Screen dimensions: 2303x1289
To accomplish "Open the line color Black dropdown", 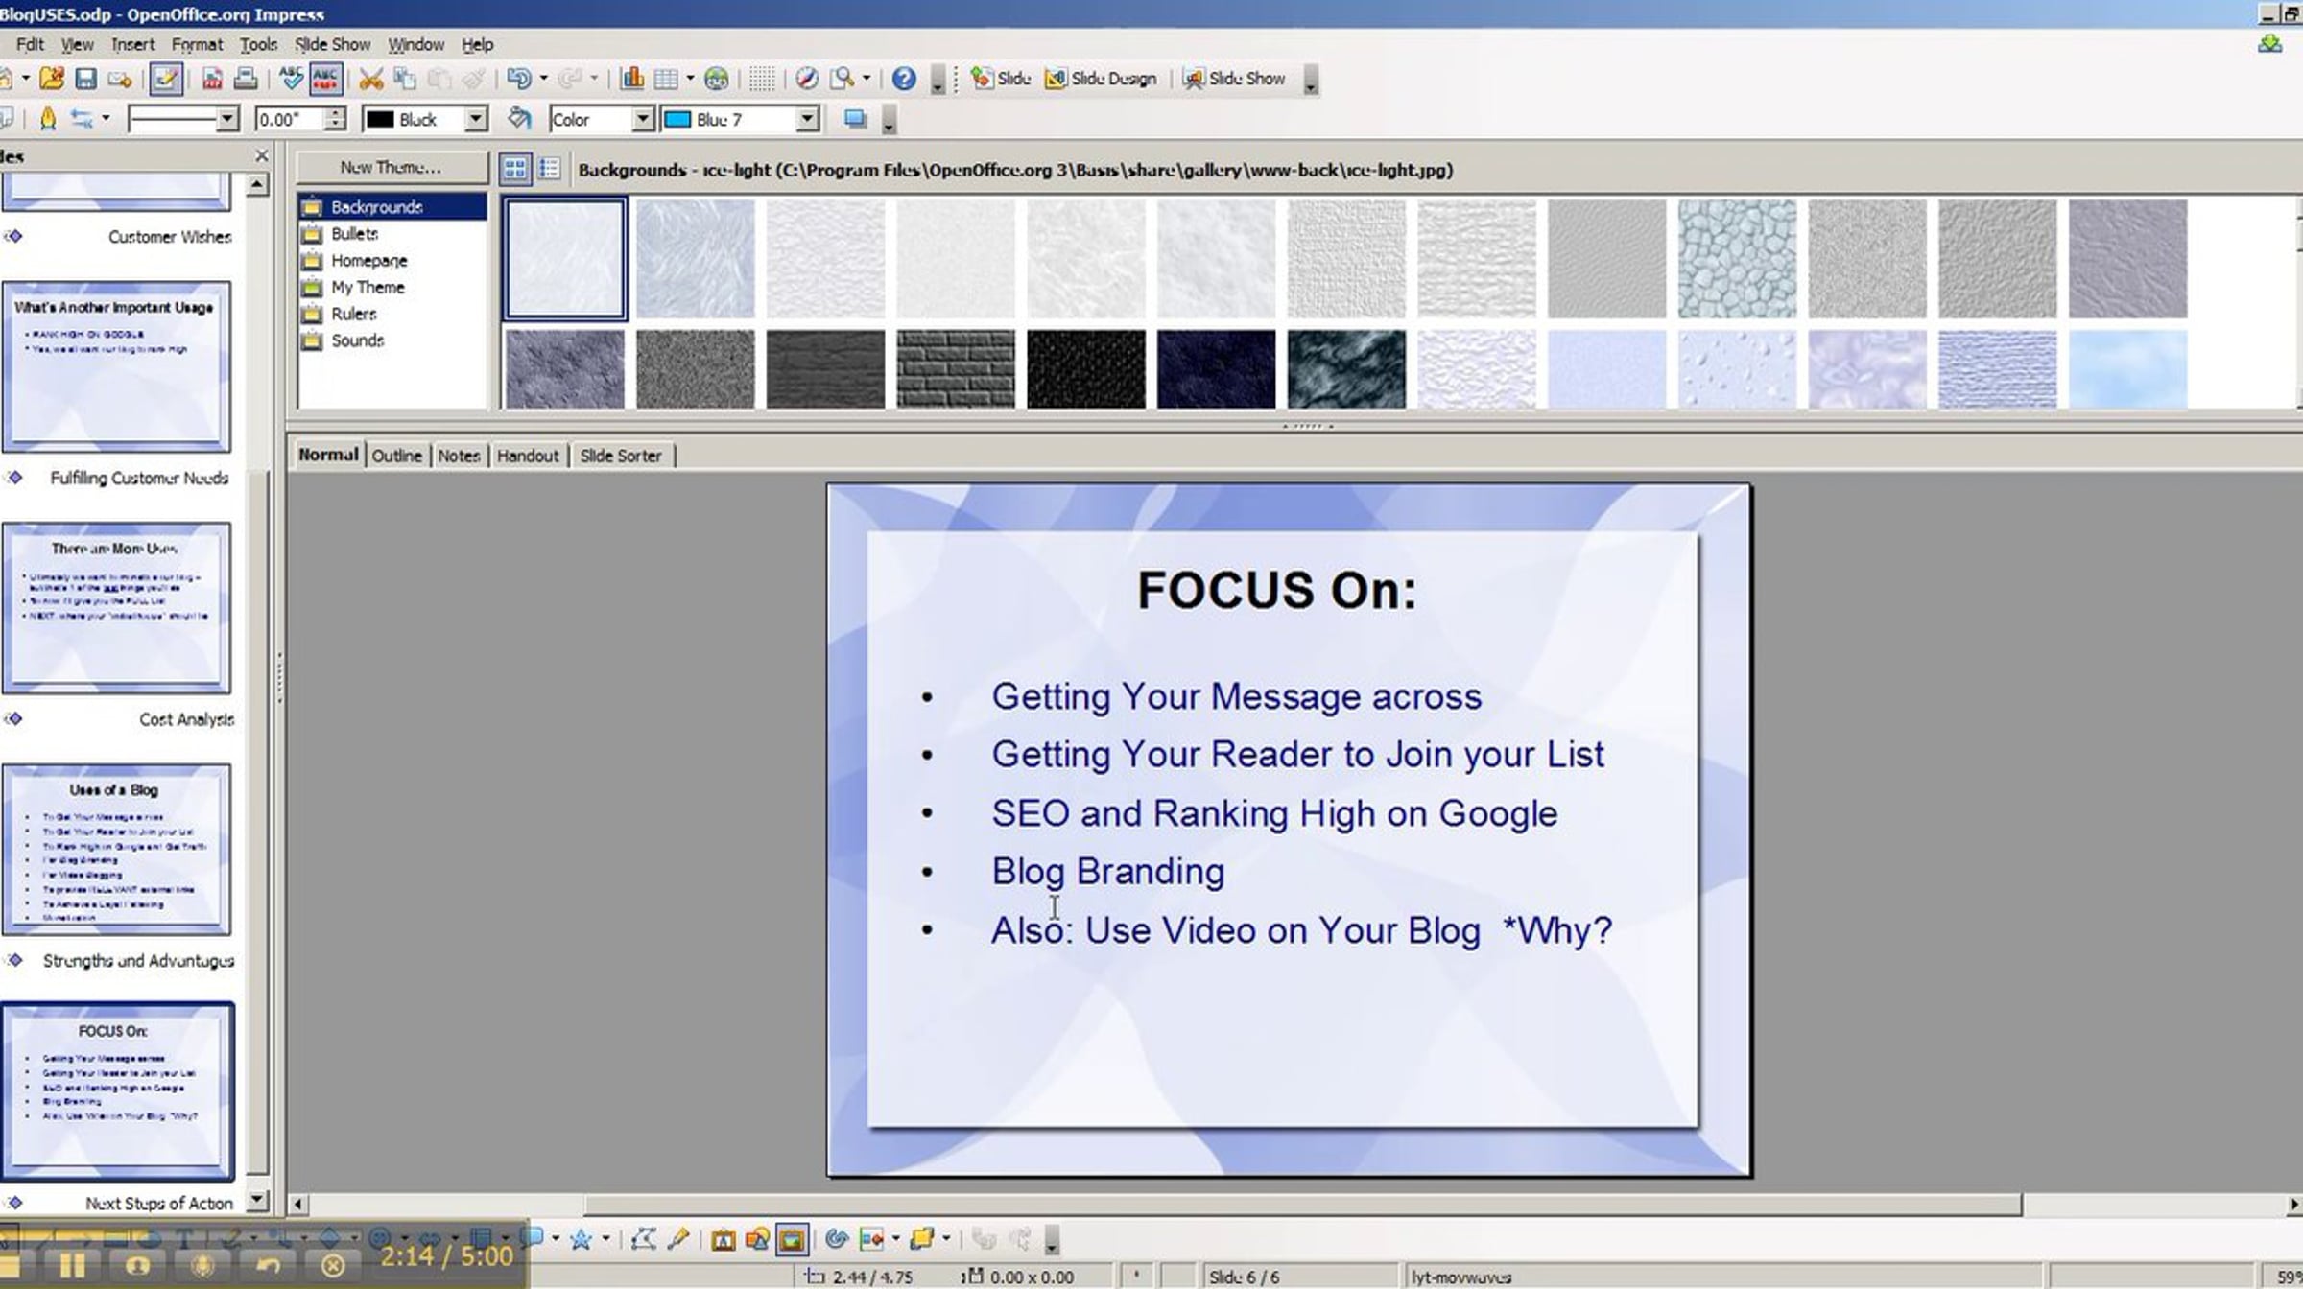I will 475,119.
